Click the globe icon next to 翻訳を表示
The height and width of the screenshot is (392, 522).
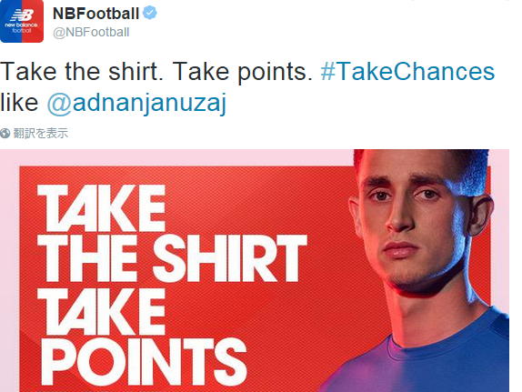(5, 134)
